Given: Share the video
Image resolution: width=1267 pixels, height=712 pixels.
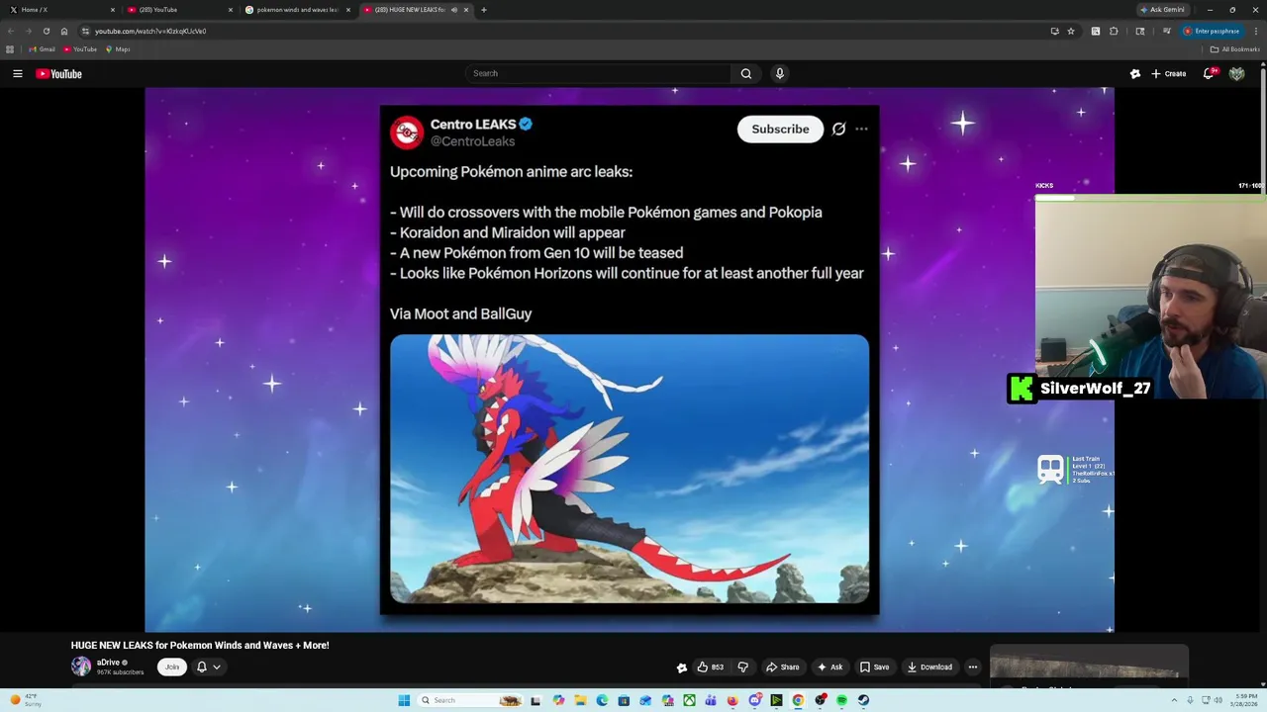Looking at the screenshot, I should pos(782,667).
